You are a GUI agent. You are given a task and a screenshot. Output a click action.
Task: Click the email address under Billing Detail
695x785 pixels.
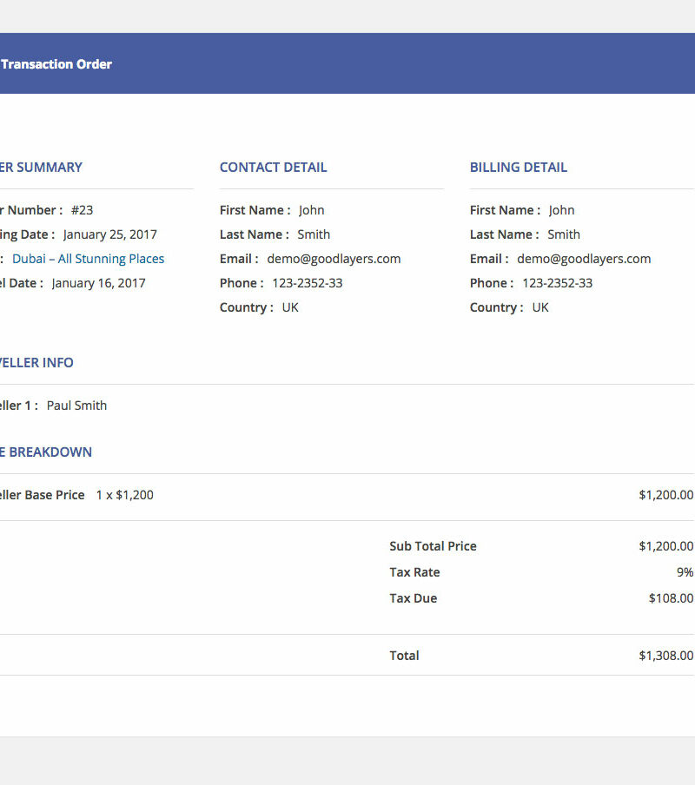584,259
